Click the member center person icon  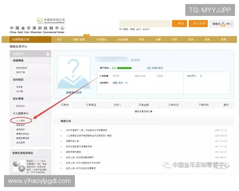coord(48,54)
